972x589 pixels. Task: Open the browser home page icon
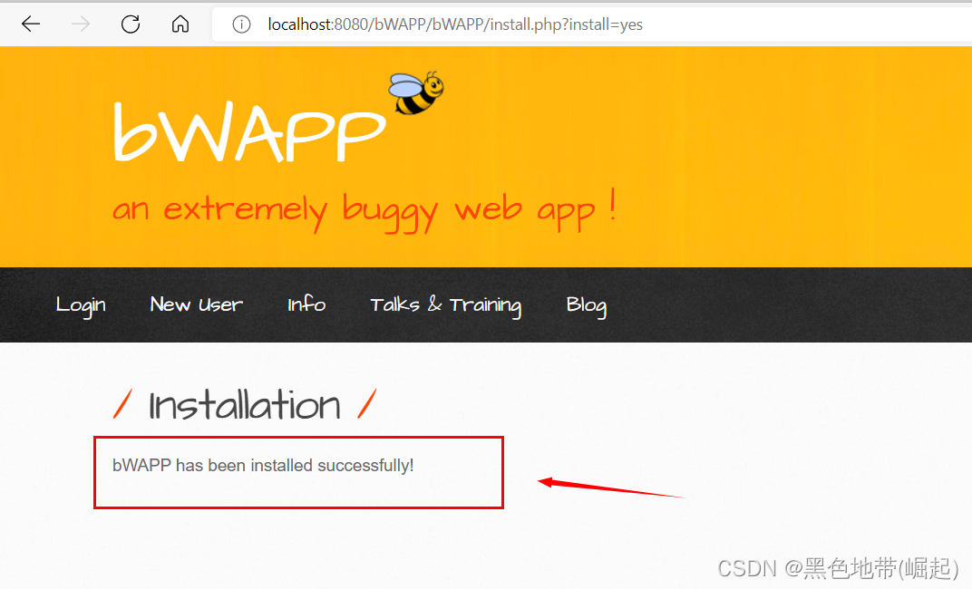point(180,24)
